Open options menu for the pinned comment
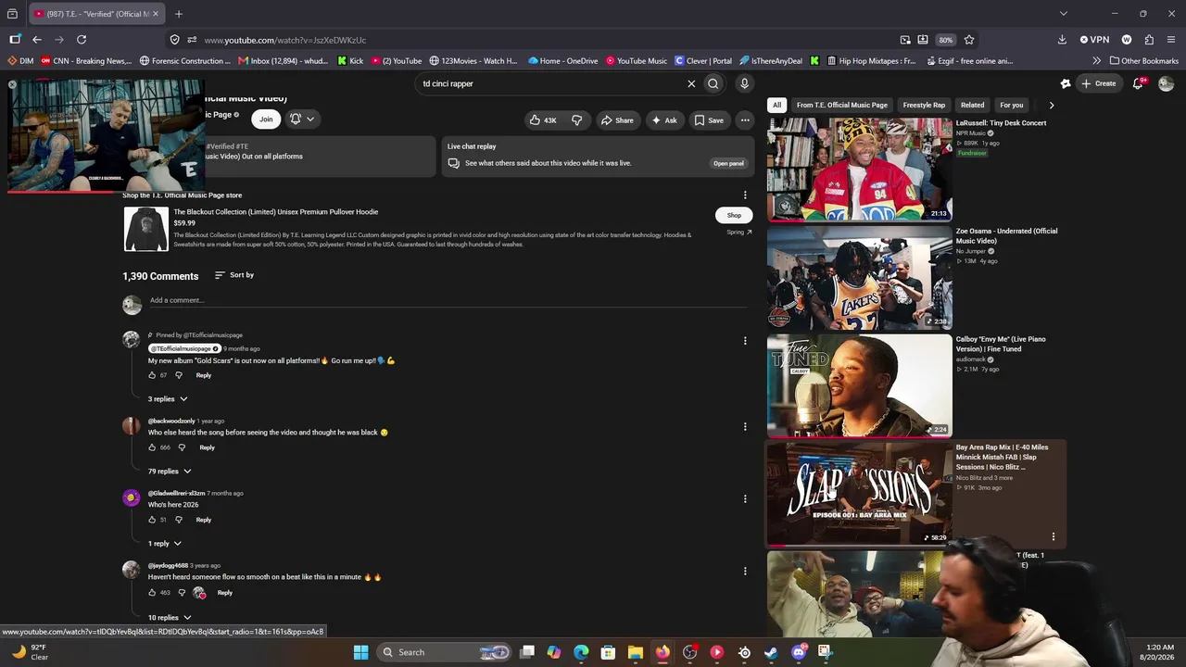Screen dimensions: 1186x667 745,341
